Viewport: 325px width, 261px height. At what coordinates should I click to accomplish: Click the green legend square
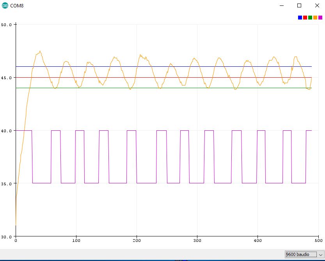coord(310,18)
